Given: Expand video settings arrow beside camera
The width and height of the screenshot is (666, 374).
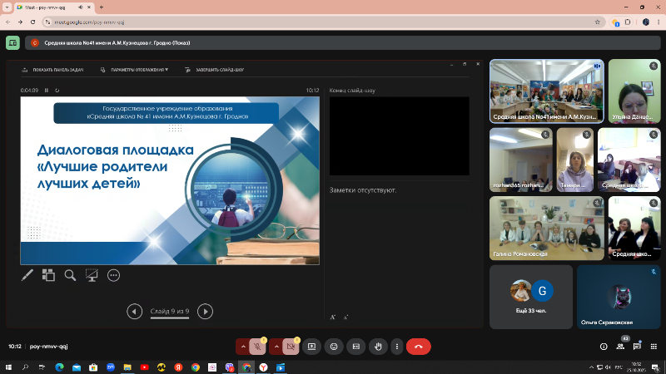Looking at the screenshot, I should (276, 346).
